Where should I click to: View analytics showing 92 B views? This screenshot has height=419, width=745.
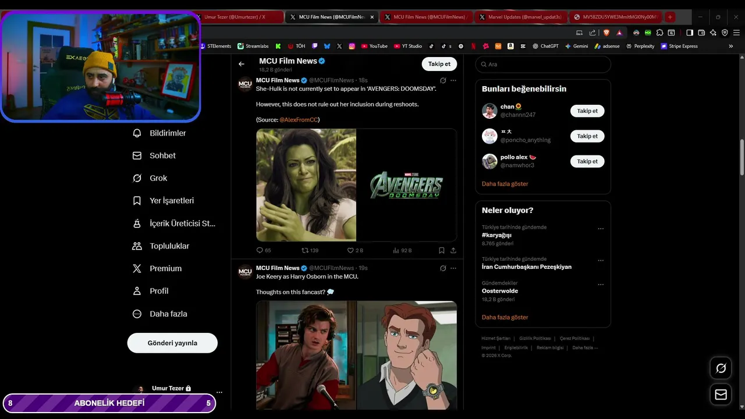(x=402, y=250)
